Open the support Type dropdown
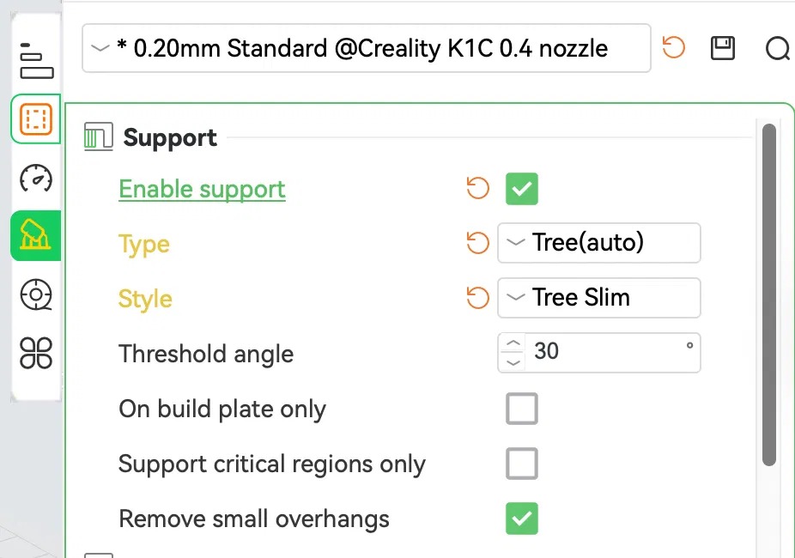 click(x=599, y=243)
